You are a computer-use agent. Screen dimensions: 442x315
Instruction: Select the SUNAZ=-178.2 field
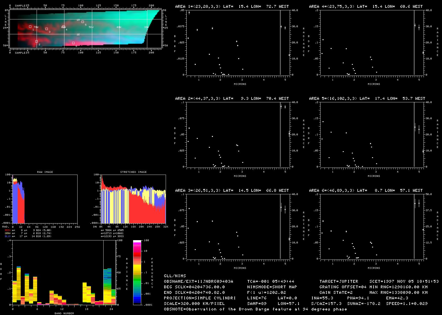(364, 304)
